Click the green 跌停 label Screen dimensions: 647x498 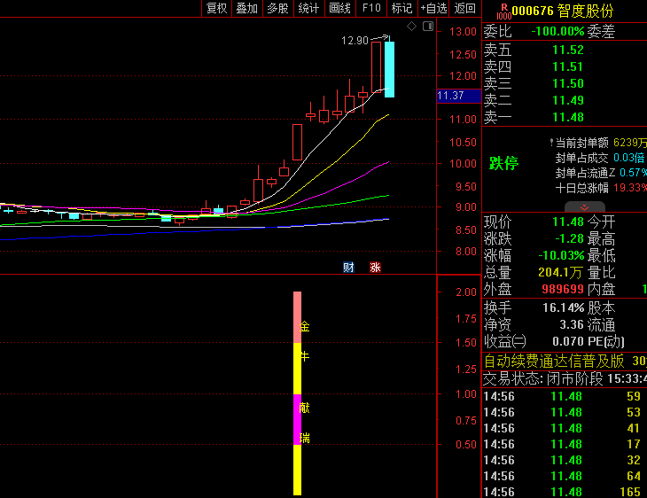pos(503,163)
